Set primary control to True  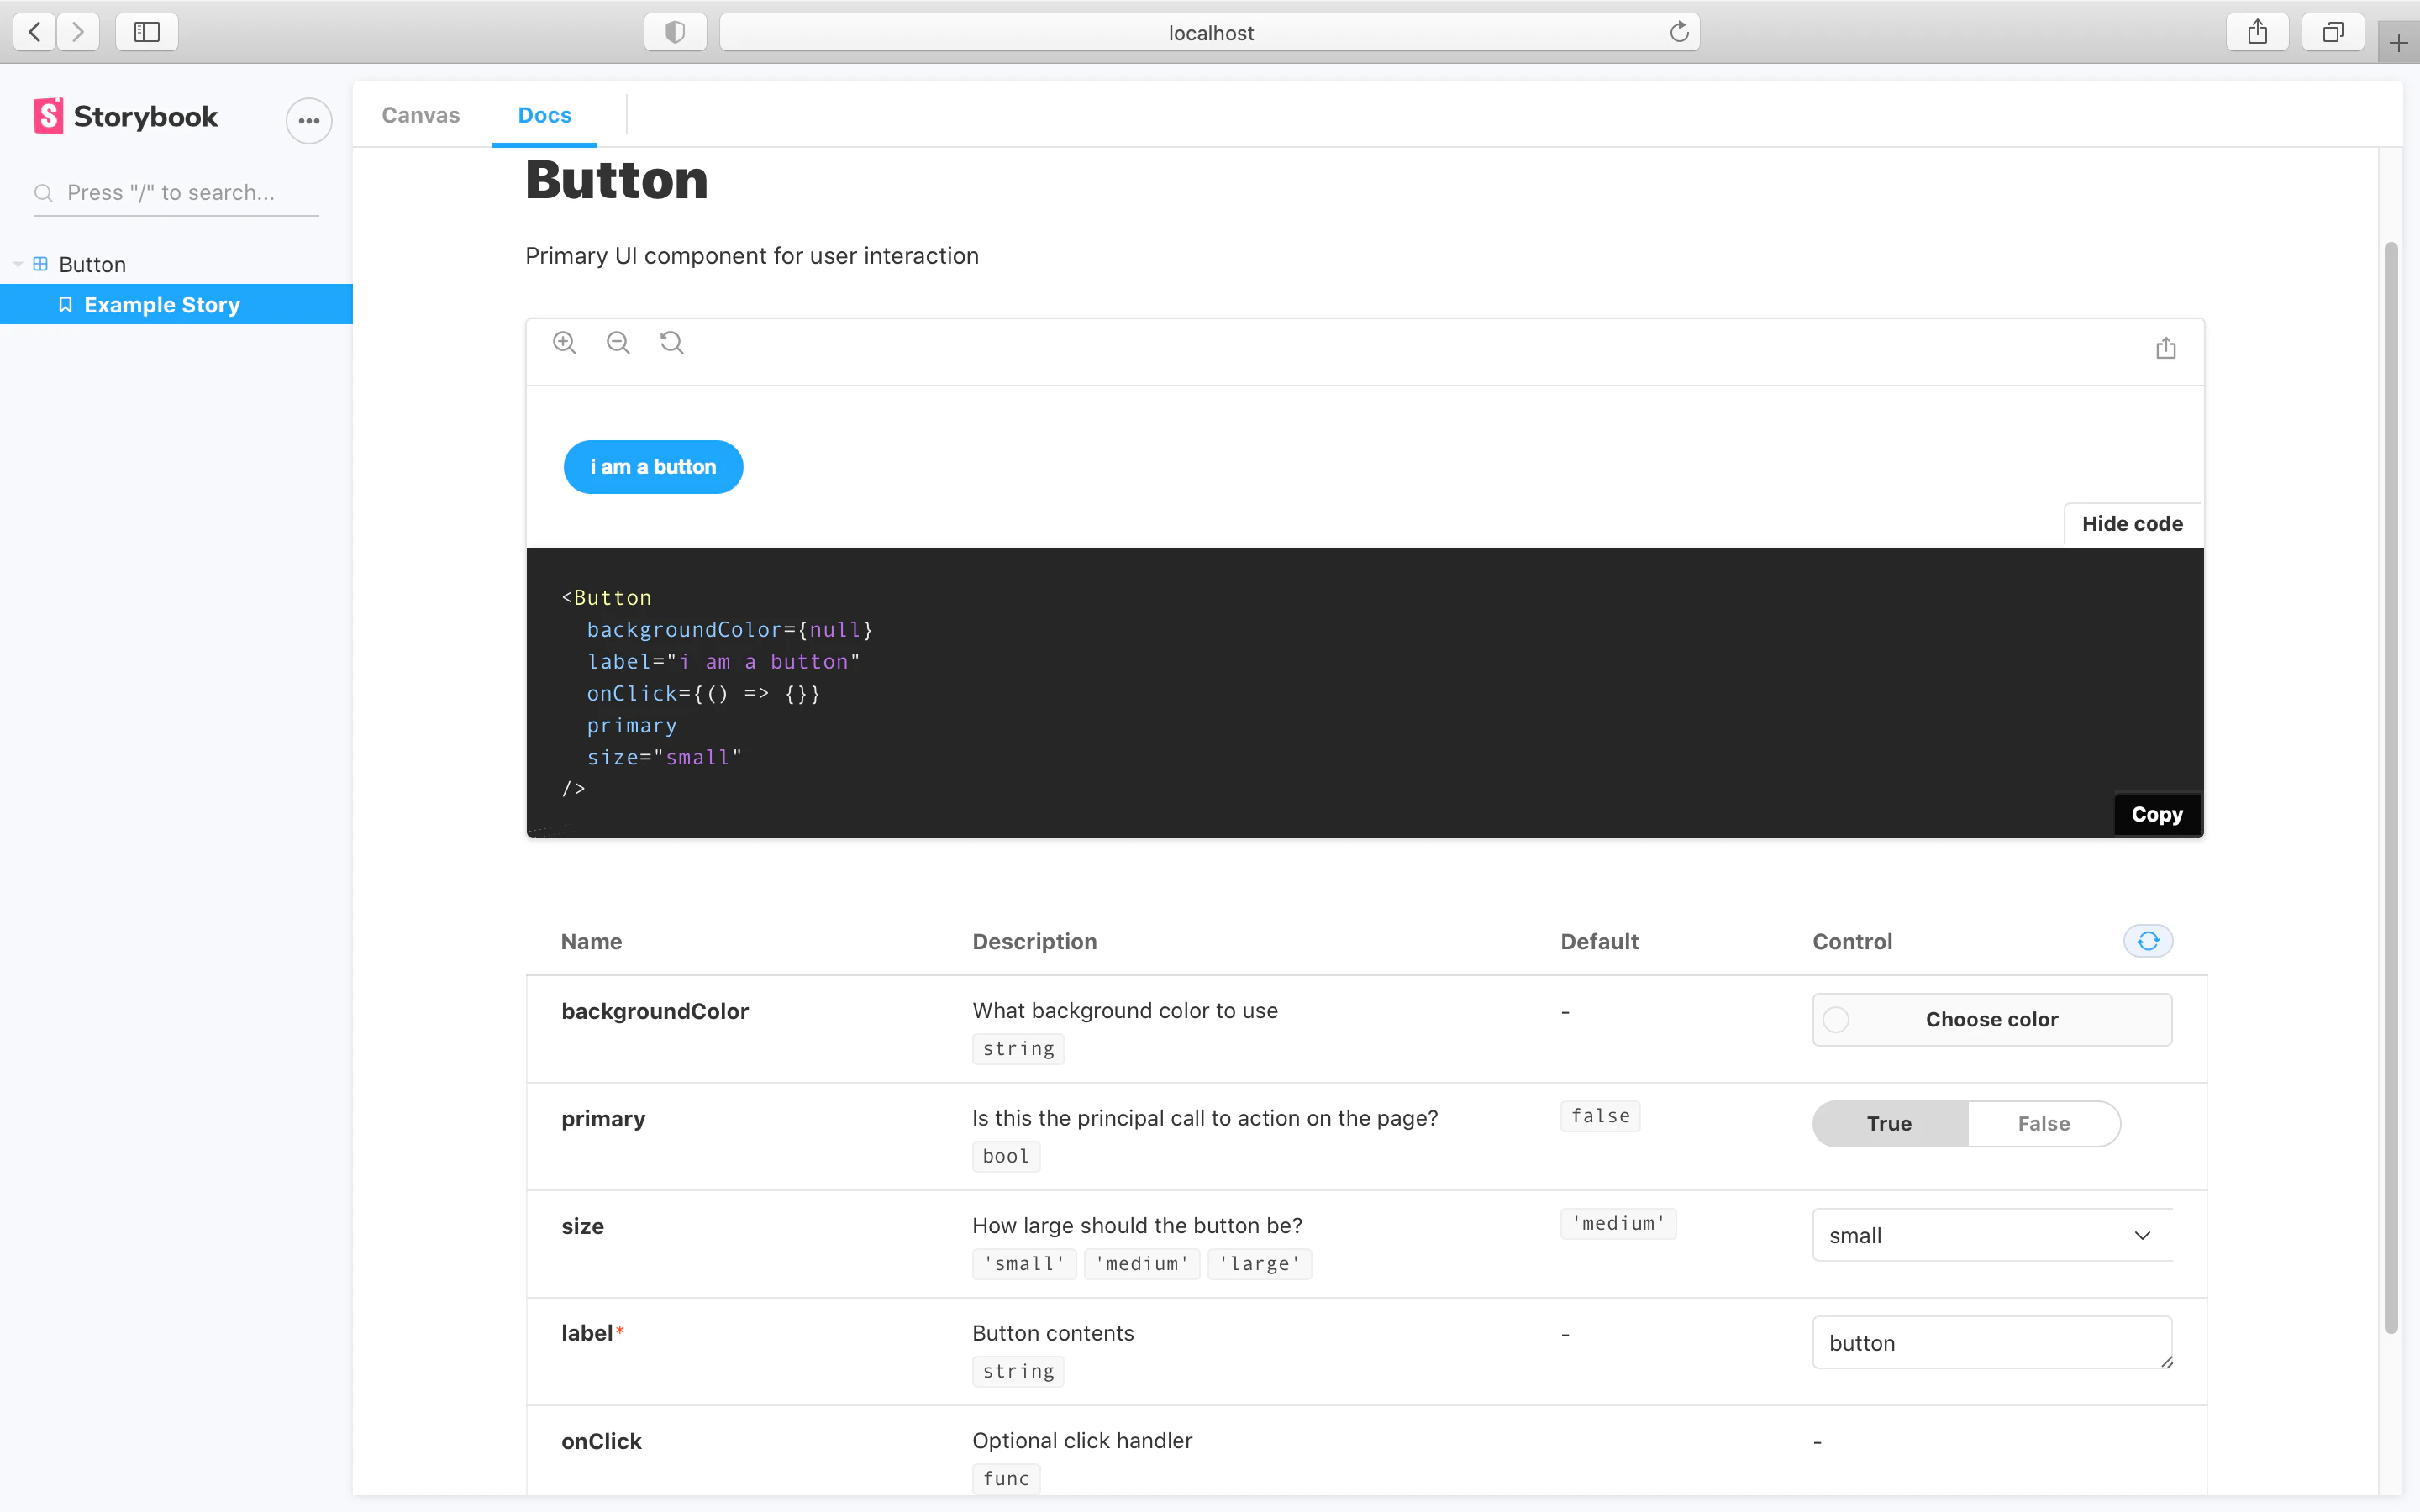click(1888, 1123)
